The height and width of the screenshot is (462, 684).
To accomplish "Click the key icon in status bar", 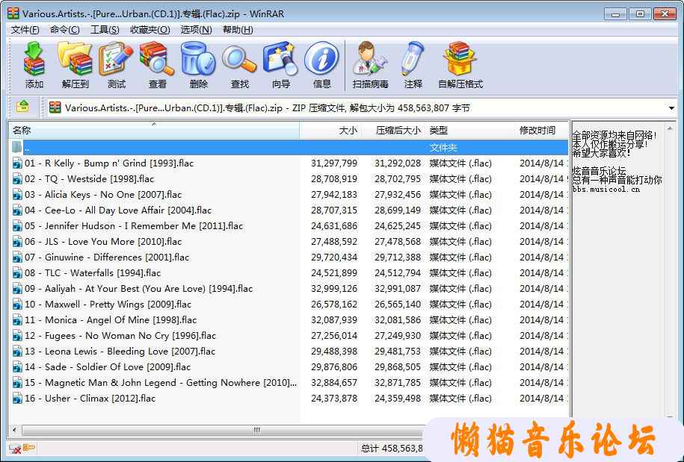I will click(29, 448).
